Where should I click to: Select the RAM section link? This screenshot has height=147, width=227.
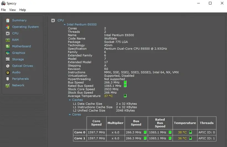point(15,40)
